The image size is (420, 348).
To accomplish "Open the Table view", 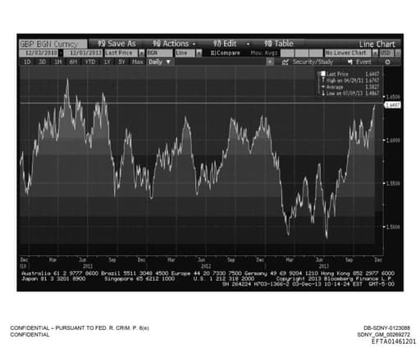I will tap(279, 43).
